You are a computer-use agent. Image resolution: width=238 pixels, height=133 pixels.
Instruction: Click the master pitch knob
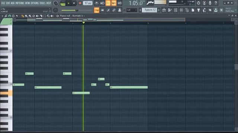point(55,10)
